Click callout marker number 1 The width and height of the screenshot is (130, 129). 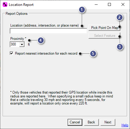(82, 10)
